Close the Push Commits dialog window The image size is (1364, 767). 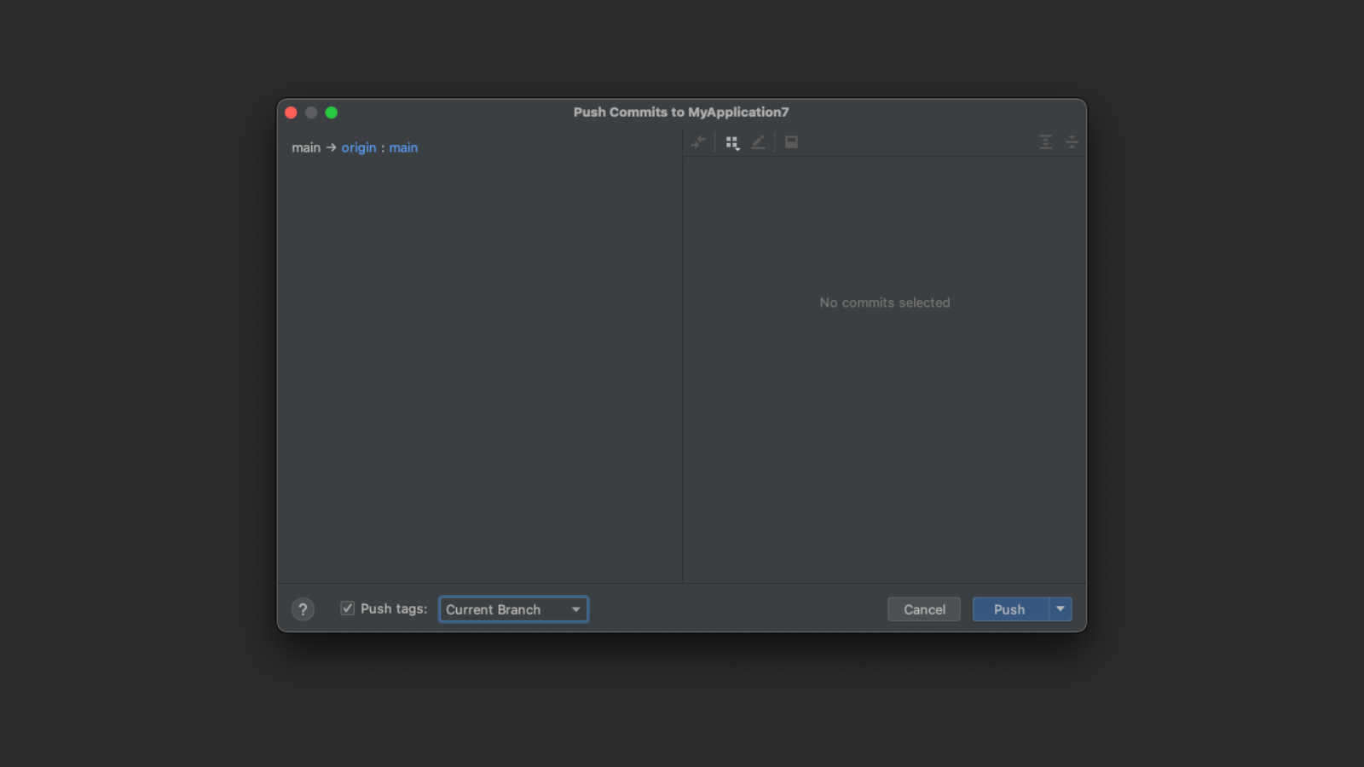(x=291, y=112)
